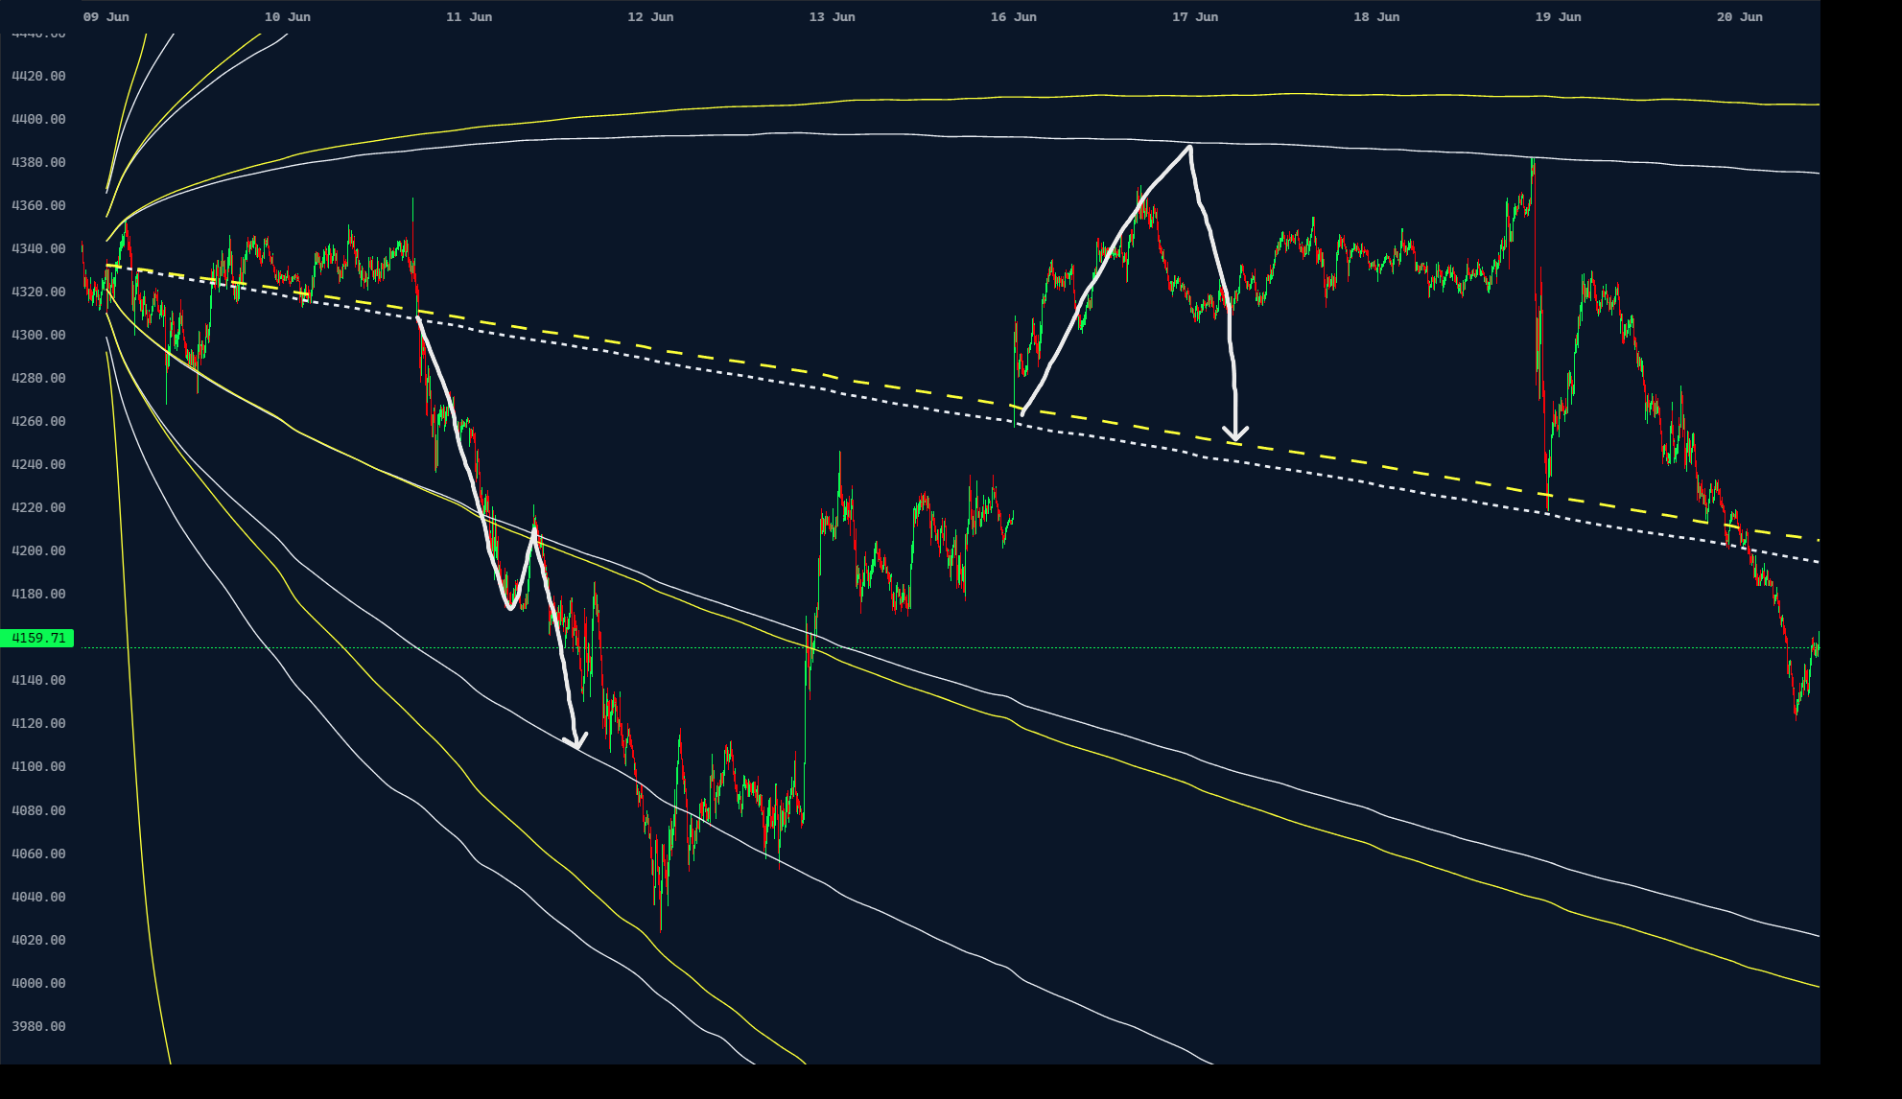The height and width of the screenshot is (1099, 1902).
Task: Click the 17 Jun date label
Action: click(x=1195, y=17)
